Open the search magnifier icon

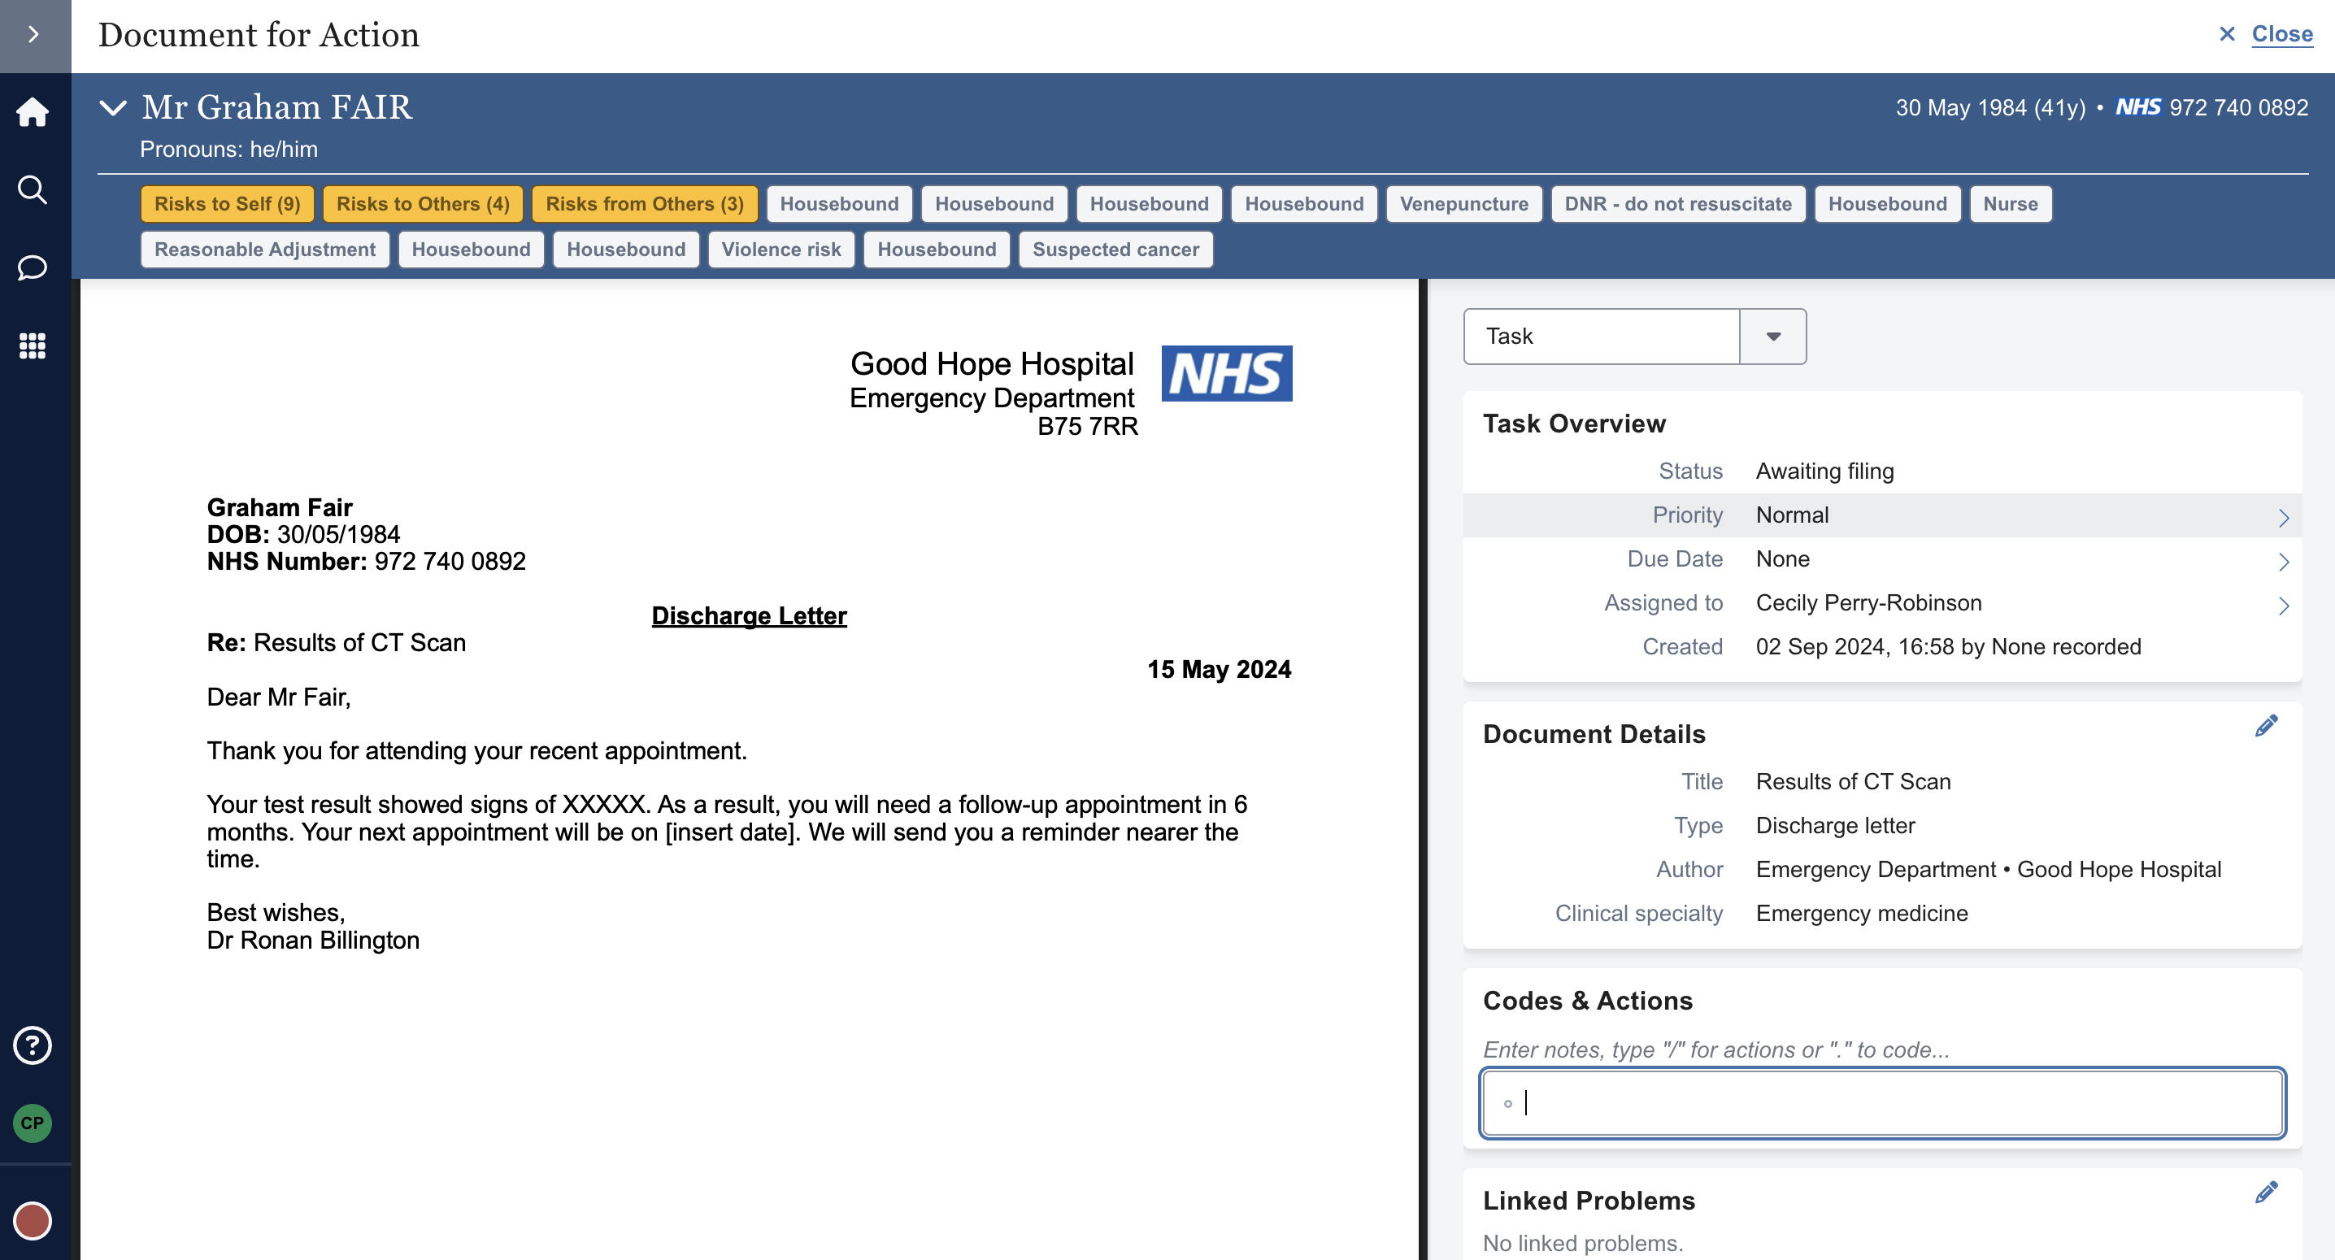pyautogui.click(x=33, y=190)
